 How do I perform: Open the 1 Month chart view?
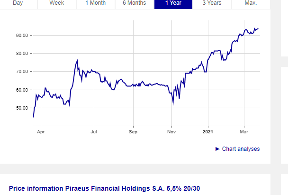[95, 3]
